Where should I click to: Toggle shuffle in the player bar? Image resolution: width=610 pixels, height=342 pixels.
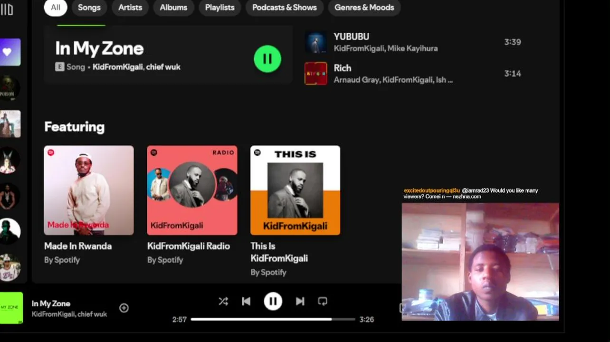tap(223, 301)
